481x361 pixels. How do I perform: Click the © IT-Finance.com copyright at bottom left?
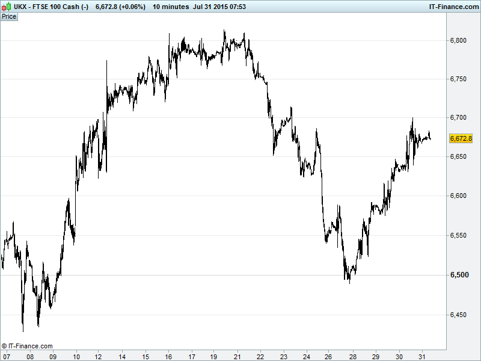pos(27,346)
